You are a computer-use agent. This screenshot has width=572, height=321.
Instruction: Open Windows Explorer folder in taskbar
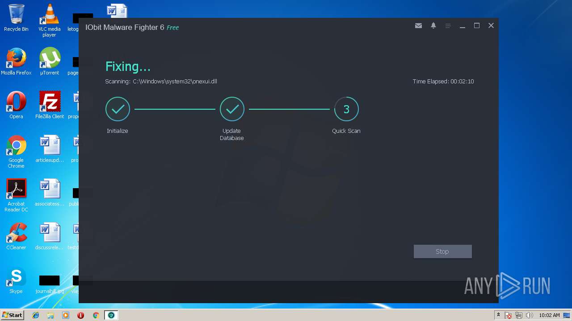(x=50, y=315)
